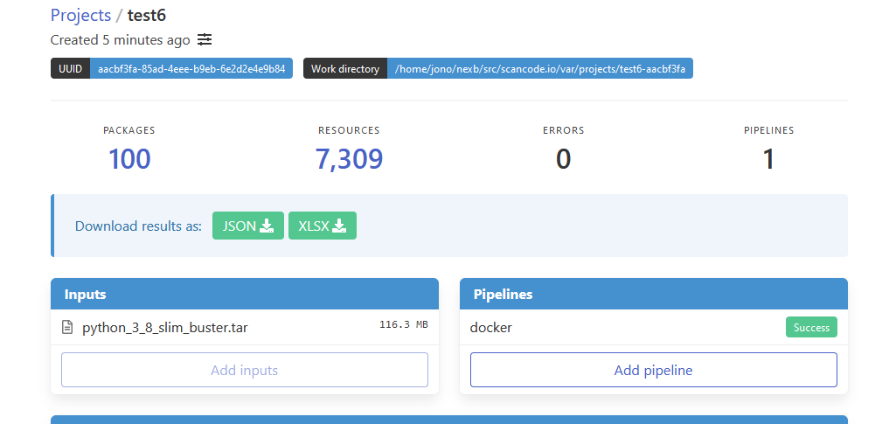Image resolution: width=896 pixels, height=424 pixels.
Task: Click the Success status tag for docker
Action: tap(811, 328)
